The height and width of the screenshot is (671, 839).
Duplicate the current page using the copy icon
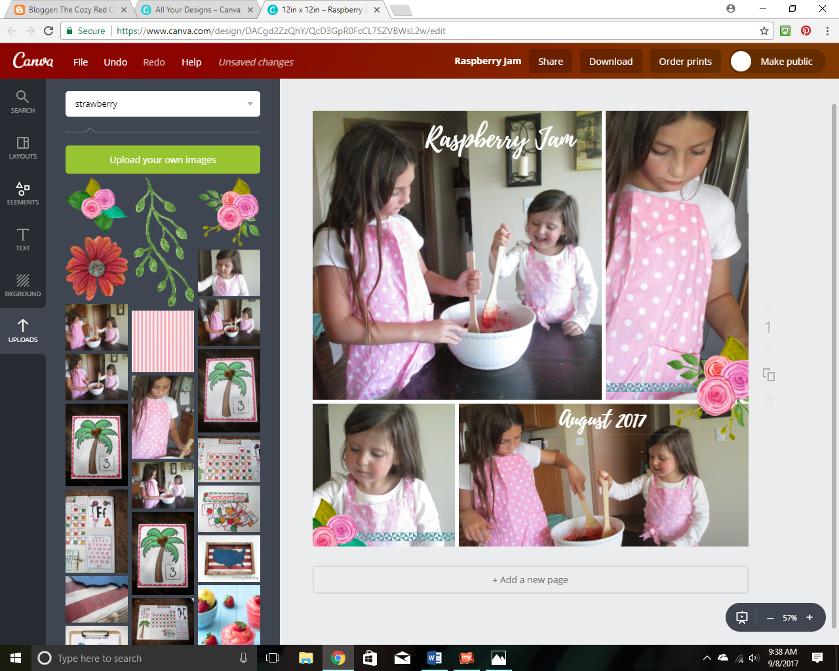click(x=768, y=375)
